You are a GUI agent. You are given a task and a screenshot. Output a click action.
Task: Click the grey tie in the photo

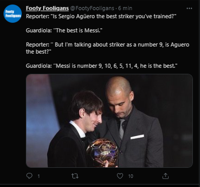[x=122, y=128]
